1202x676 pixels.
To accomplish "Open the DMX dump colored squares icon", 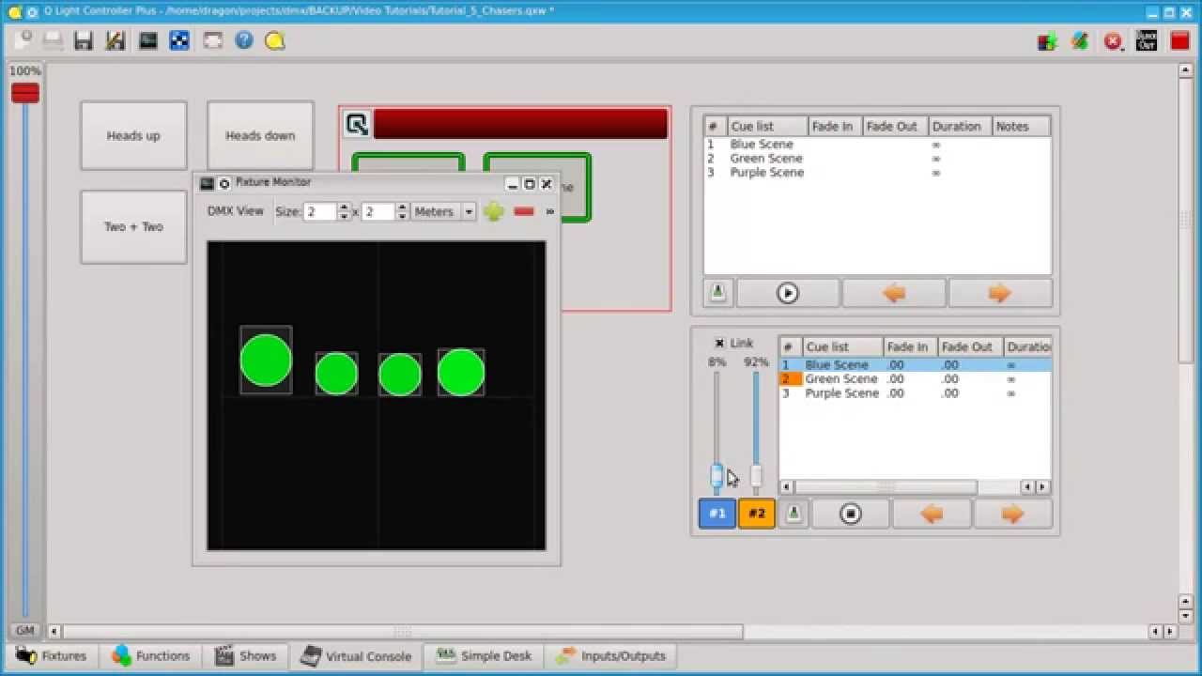I will (x=1047, y=41).
